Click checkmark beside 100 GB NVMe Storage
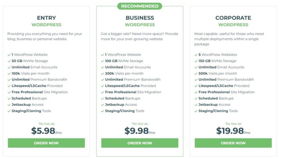Screen dimensions: 281x158 pos(102,61)
